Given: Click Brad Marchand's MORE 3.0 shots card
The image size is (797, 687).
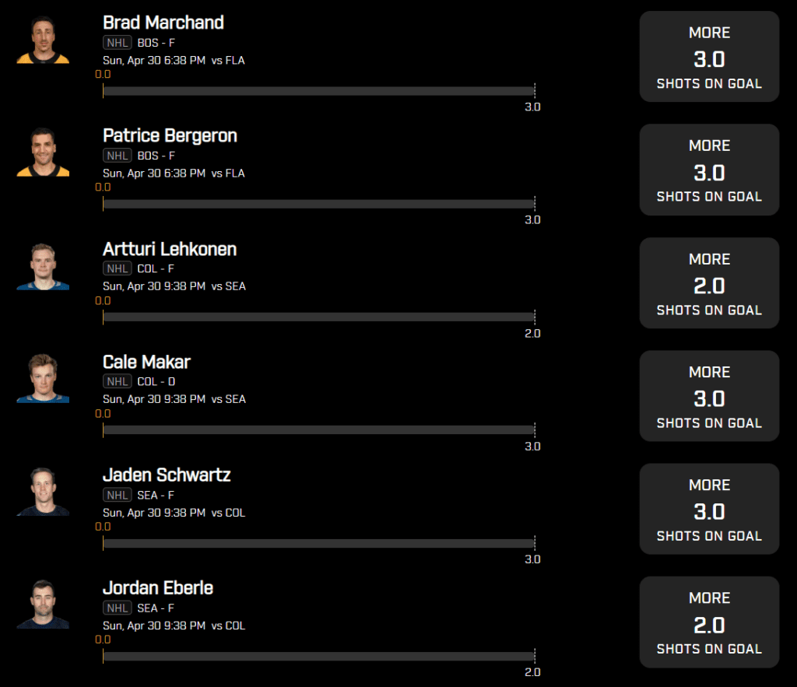Looking at the screenshot, I should pyautogui.click(x=709, y=56).
